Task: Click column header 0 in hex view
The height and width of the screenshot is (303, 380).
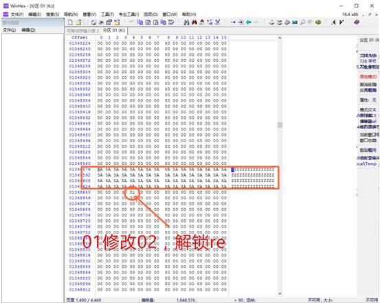Action: 101,38
